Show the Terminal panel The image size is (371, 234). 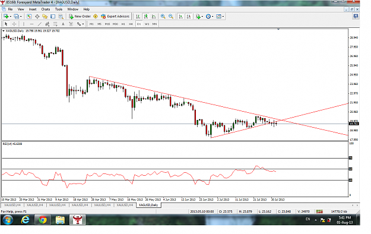[53, 17]
